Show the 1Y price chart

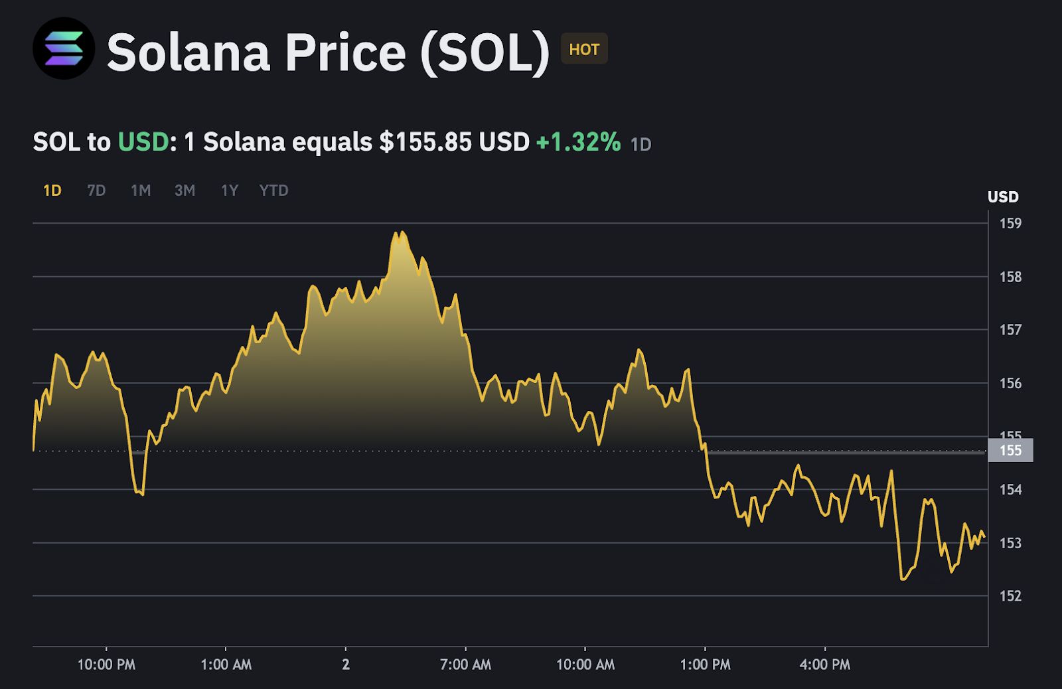click(x=229, y=191)
